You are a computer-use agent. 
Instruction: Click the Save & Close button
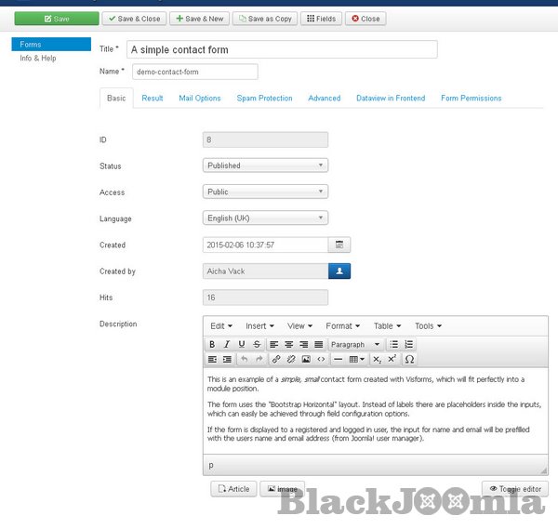(x=134, y=19)
